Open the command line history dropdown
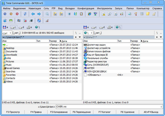The width and height of the screenshot is (165, 116). point(161,107)
